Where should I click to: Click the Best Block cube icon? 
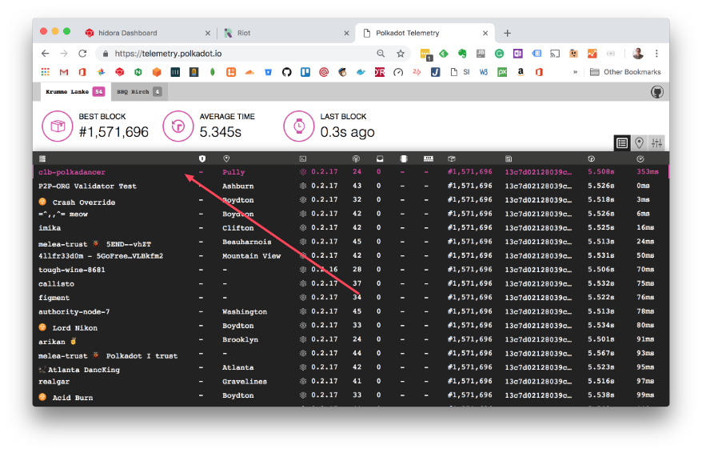(x=58, y=126)
